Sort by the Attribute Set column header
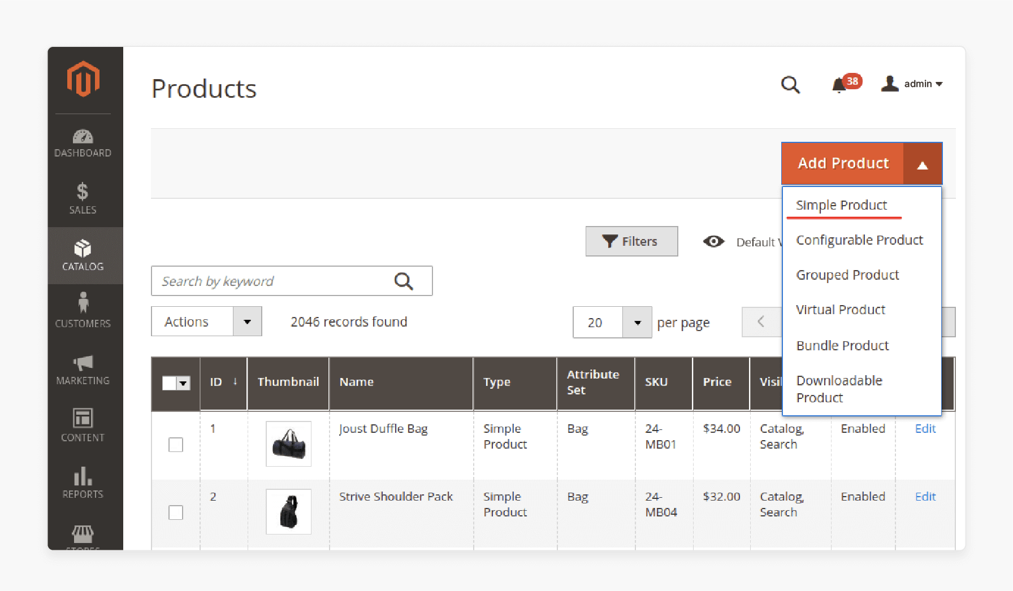The image size is (1013, 591). (x=596, y=383)
